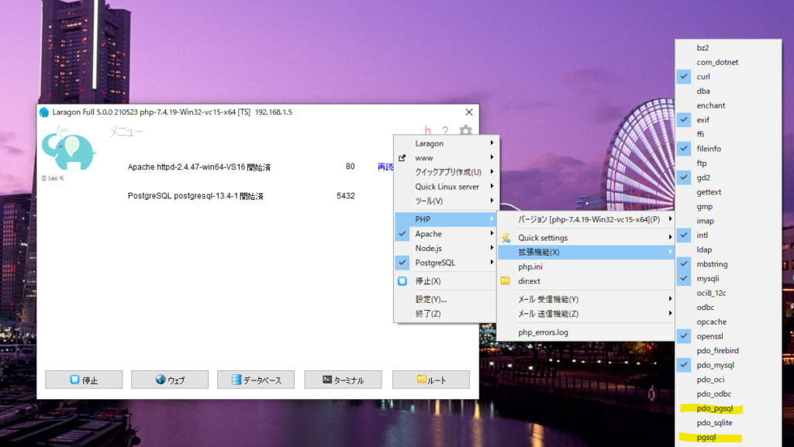Expand メール 送信機能(Z) submenu
794x447 pixels.
point(586,314)
